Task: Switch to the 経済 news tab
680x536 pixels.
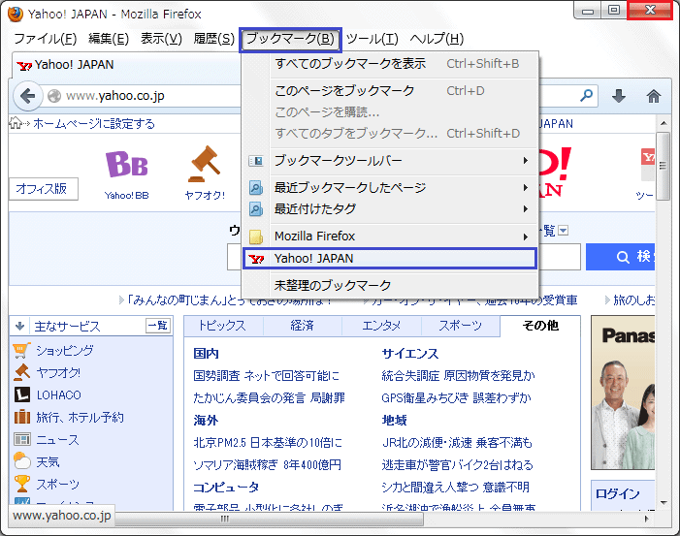Action: click(302, 326)
